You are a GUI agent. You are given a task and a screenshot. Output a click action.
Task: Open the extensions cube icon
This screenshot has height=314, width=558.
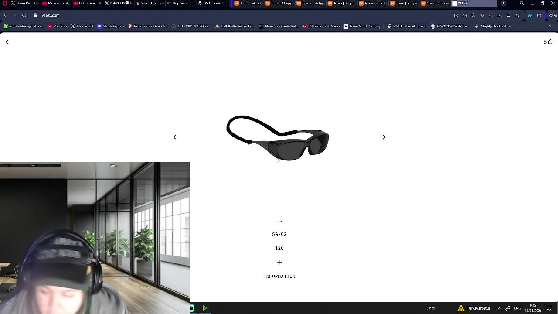pos(539,15)
